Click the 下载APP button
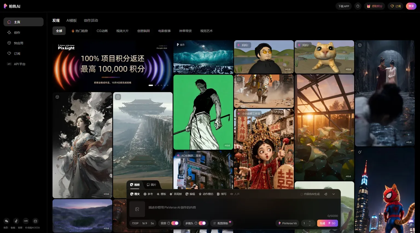Image resolution: width=420 pixels, height=233 pixels. tap(344, 6)
